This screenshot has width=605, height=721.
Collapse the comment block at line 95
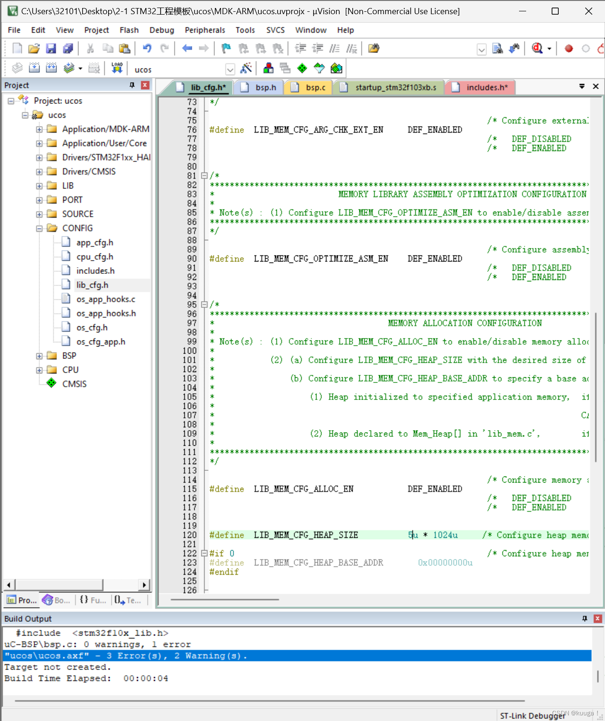point(205,305)
